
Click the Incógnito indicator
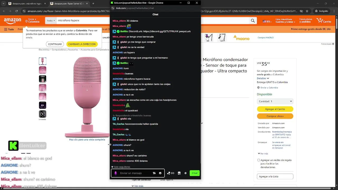click(x=321, y=11)
